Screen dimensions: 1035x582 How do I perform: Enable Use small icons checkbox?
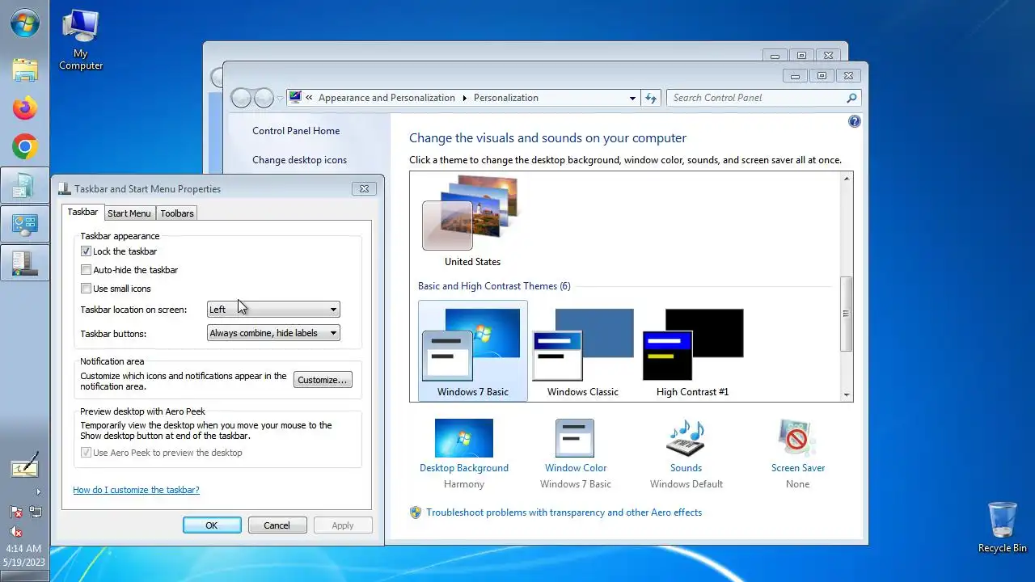point(86,289)
